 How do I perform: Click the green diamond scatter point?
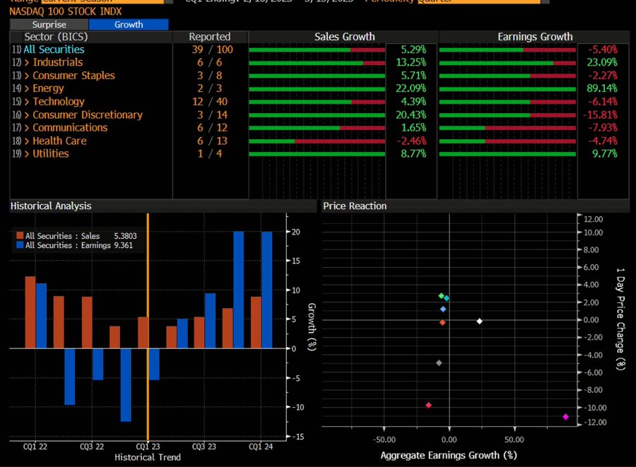(441, 296)
